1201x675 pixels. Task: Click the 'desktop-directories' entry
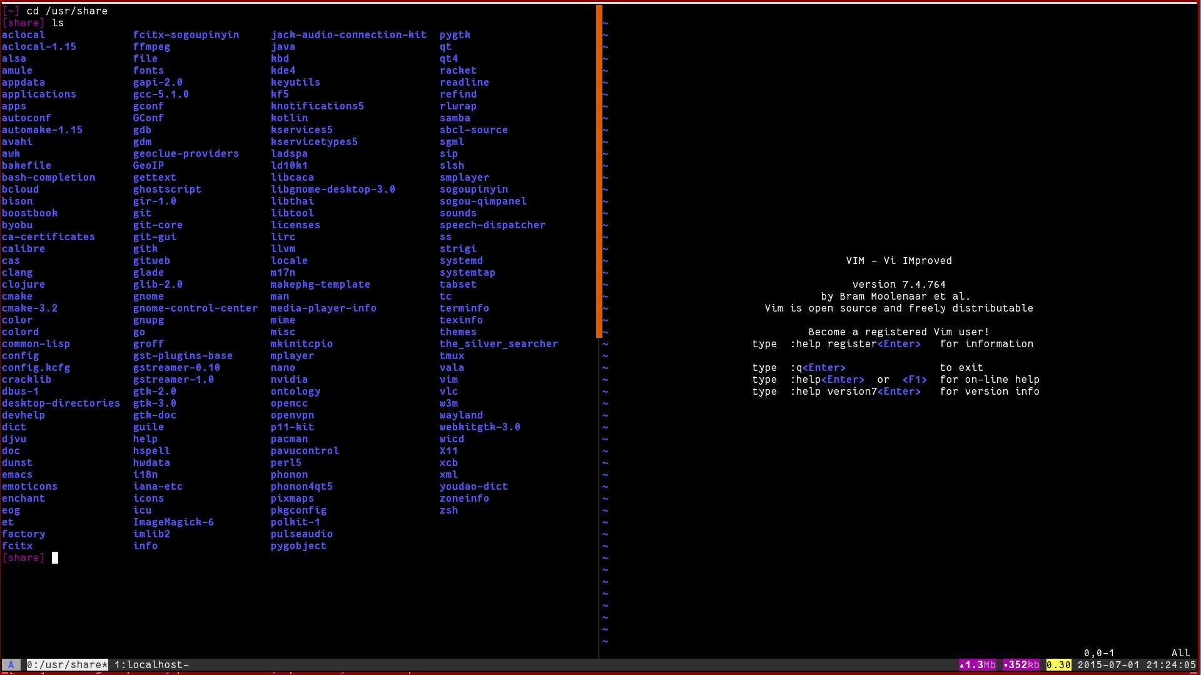(61, 403)
